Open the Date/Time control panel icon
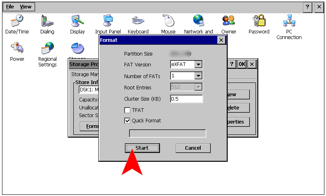Screen dimensions: 326x196 (17, 21)
